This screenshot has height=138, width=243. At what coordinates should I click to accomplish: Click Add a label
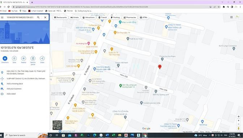coord(11,94)
